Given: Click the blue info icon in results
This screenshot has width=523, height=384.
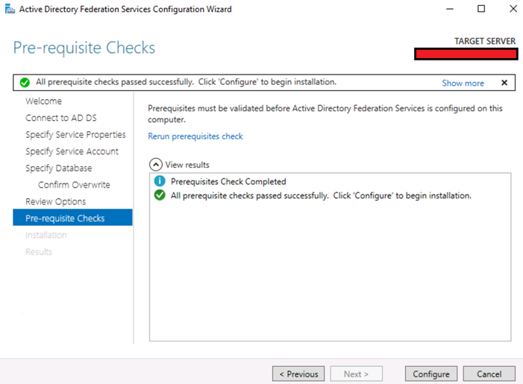Looking at the screenshot, I should tap(160, 181).
